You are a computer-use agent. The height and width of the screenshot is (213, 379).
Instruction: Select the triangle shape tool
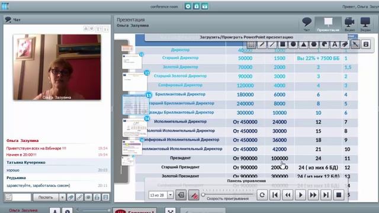[x=304, y=44]
